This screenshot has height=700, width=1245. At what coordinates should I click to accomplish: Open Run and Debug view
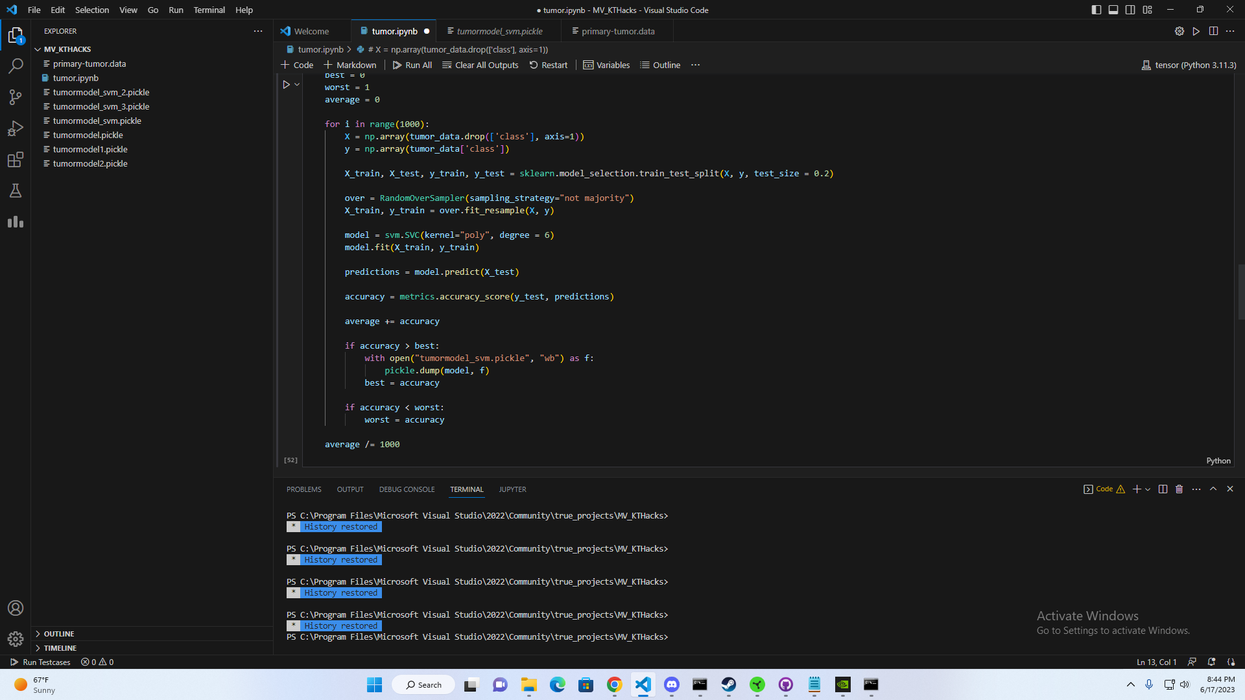point(16,128)
